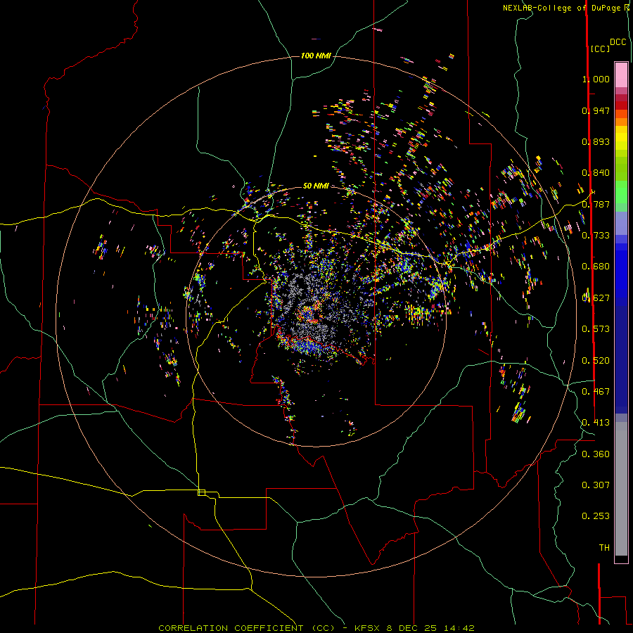This screenshot has height=633, width=633.
Task: Pick the orange swatch below 0.947
Action: point(621,122)
